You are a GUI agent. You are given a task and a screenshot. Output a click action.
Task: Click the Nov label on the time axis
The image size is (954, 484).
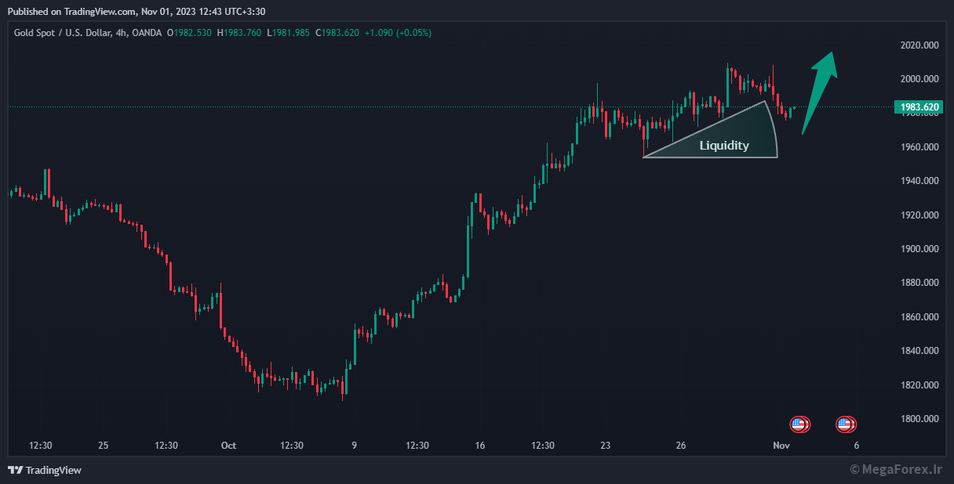[781, 446]
